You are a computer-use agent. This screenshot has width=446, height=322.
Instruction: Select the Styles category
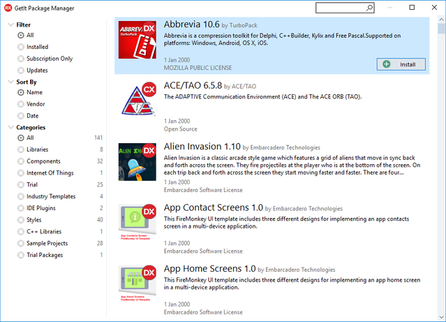pyautogui.click(x=21, y=220)
